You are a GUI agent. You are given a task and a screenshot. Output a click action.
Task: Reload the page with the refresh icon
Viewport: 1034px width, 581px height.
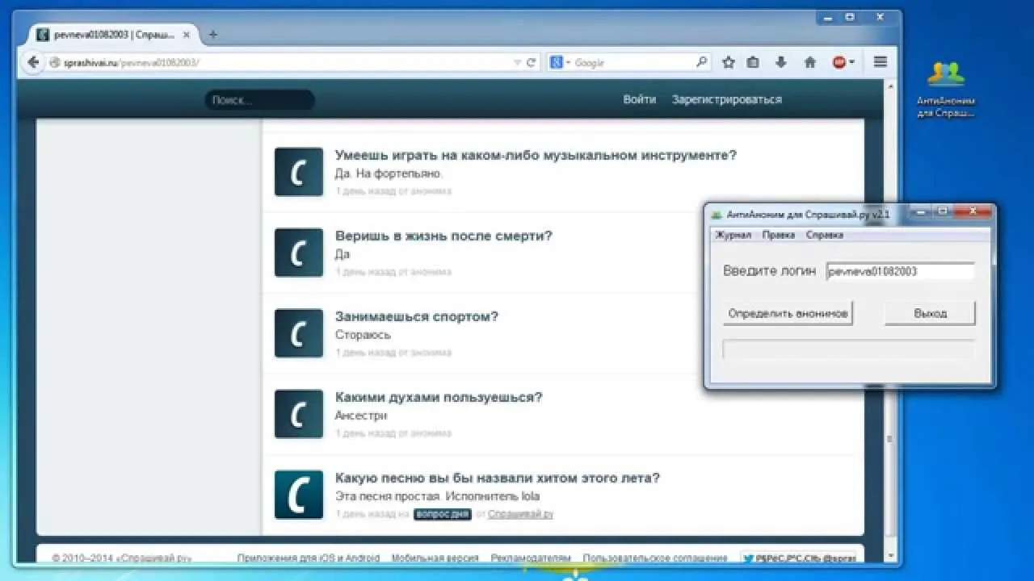tap(532, 62)
